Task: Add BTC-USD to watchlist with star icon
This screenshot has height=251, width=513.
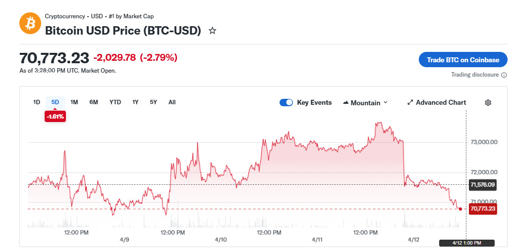Action: 213,31
